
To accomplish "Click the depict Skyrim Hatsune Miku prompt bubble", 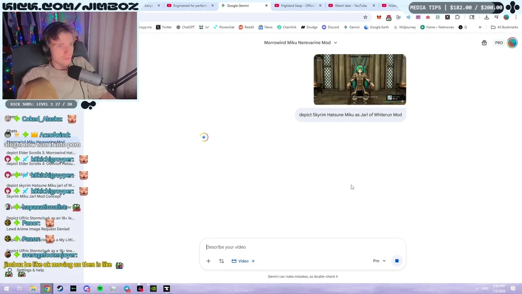I will pos(350,115).
